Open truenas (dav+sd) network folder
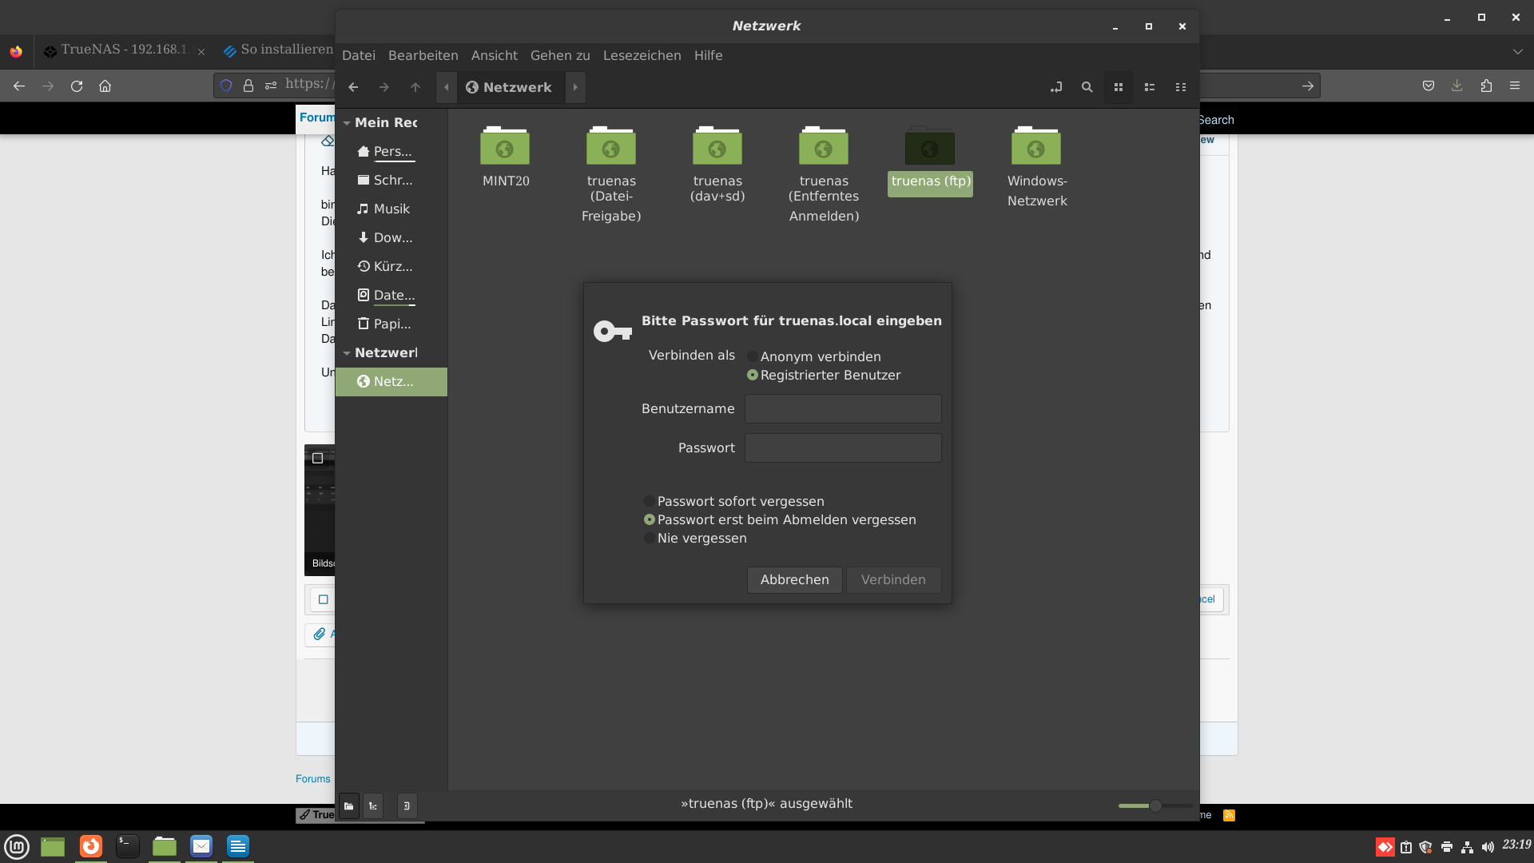1534x863 pixels. 717,165
